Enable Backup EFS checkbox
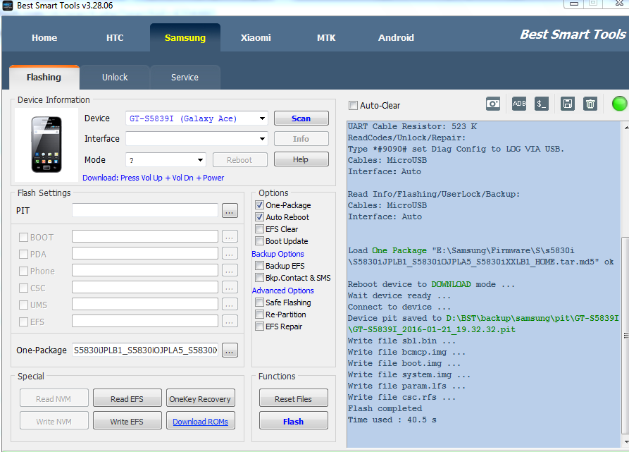The image size is (629, 452). (x=259, y=266)
